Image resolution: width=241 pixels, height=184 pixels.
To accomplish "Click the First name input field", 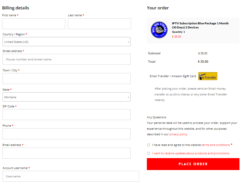I will click(34, 24).
